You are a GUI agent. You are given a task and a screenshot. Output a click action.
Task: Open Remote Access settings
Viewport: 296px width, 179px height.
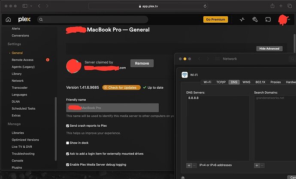point(22,60)
